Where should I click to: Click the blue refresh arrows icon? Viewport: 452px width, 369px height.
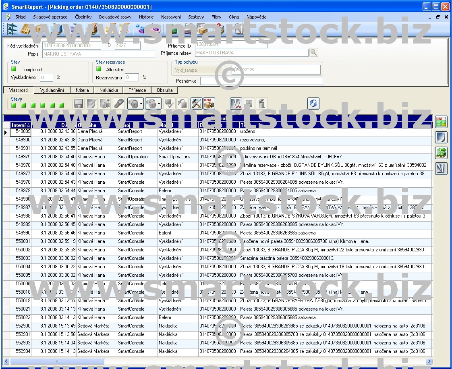(313, 104)
